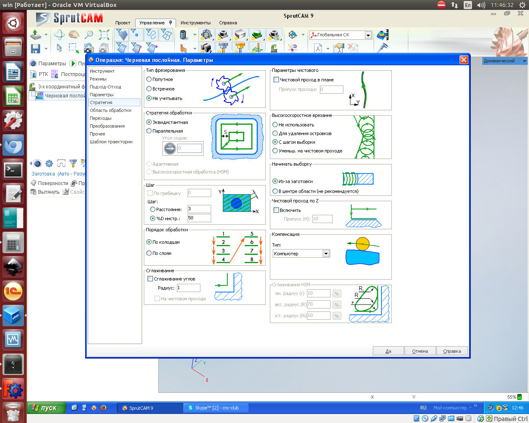Select Встречное milling type radio button
Viewport: 529px width, 423px height.
(149, 89)
